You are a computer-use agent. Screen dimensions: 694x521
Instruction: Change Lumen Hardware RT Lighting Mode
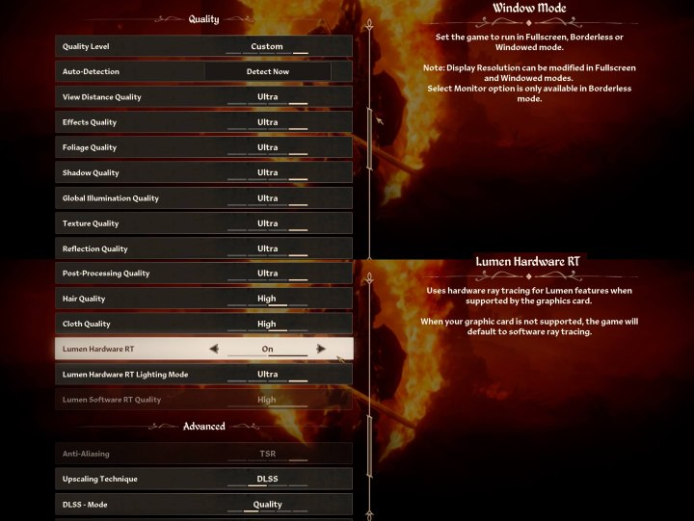204,375
